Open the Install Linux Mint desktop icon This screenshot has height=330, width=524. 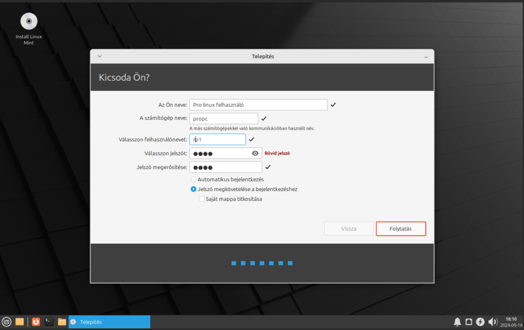29,29
